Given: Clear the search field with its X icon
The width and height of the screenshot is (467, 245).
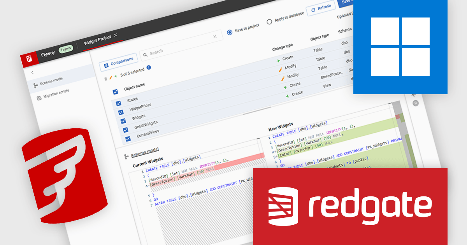Looking at the screenshot, I should (x=215, y=37).
